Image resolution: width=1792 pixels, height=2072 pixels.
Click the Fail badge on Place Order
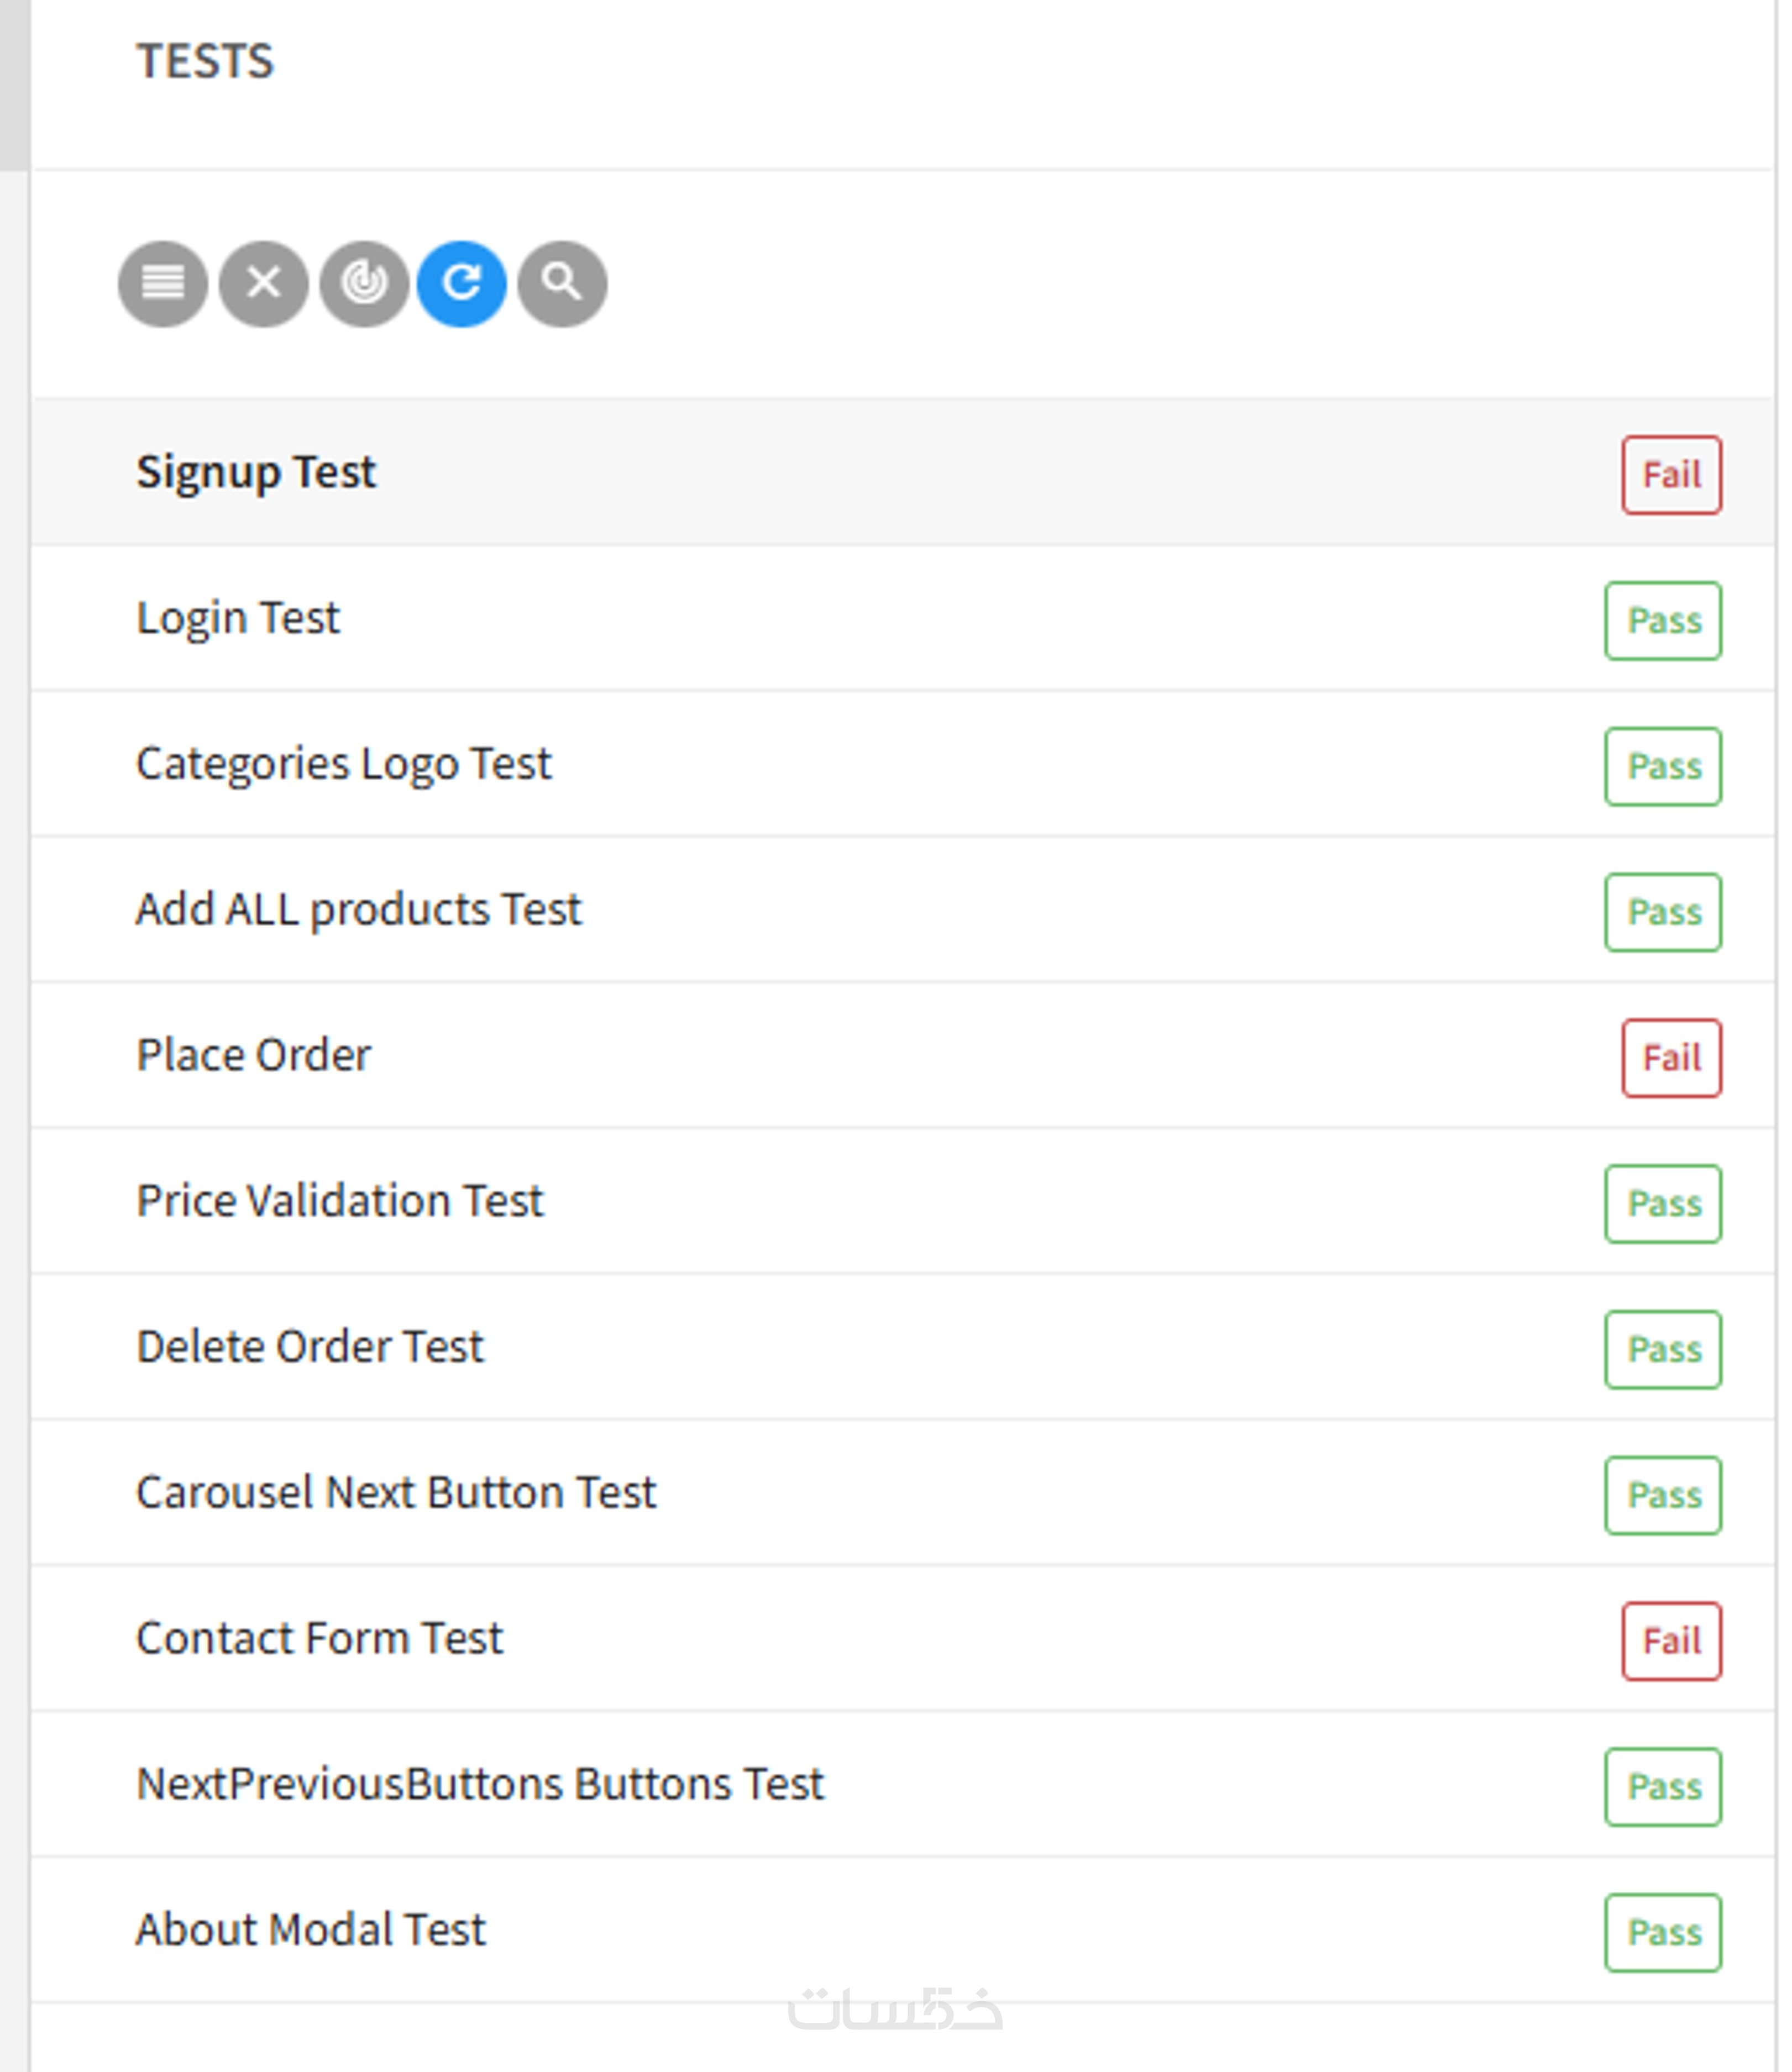click(x=1671, y=1058)
